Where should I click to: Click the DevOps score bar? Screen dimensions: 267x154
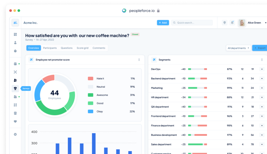(x=198, y=69)
